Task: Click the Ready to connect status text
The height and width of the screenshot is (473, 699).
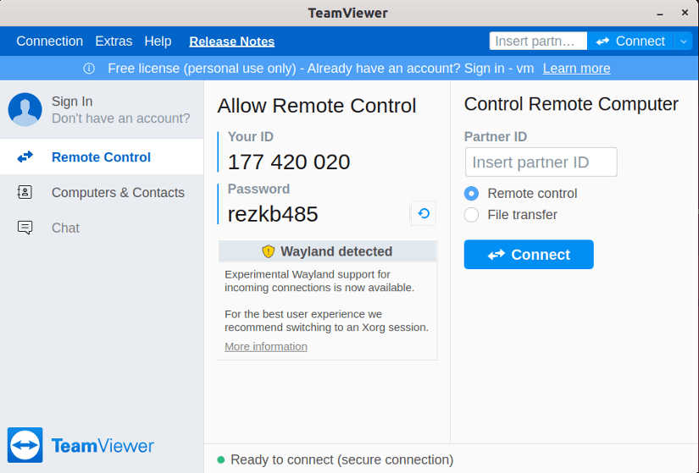Action: [x=342, y=459]
